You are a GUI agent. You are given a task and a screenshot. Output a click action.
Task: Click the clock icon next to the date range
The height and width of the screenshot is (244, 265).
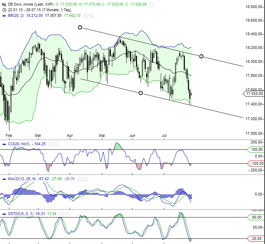(5, 10)
